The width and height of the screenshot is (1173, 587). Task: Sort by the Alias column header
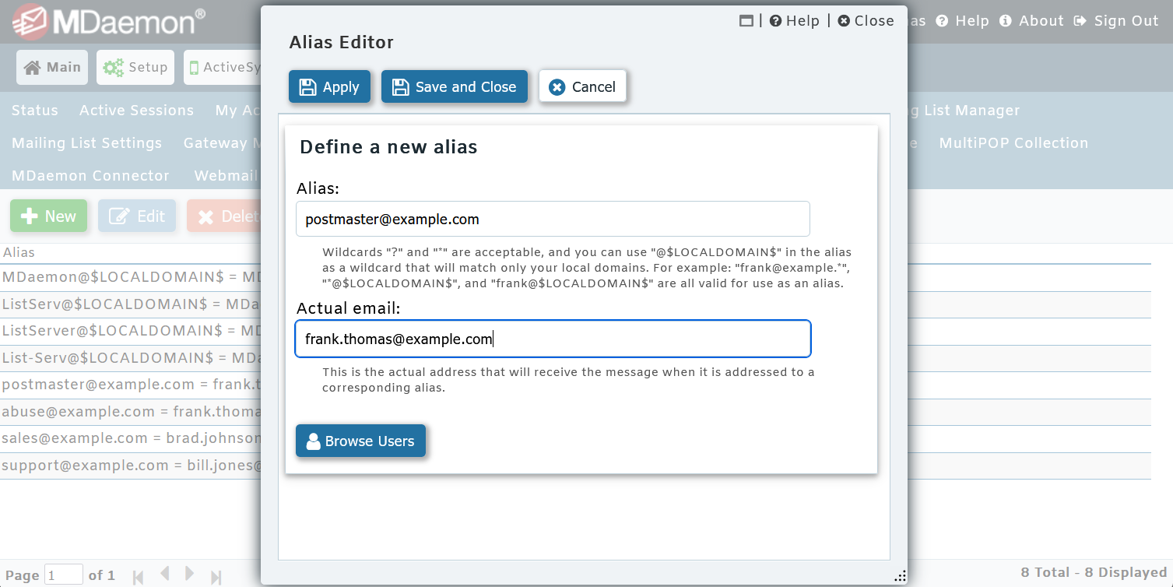click(x=19, y=253)
